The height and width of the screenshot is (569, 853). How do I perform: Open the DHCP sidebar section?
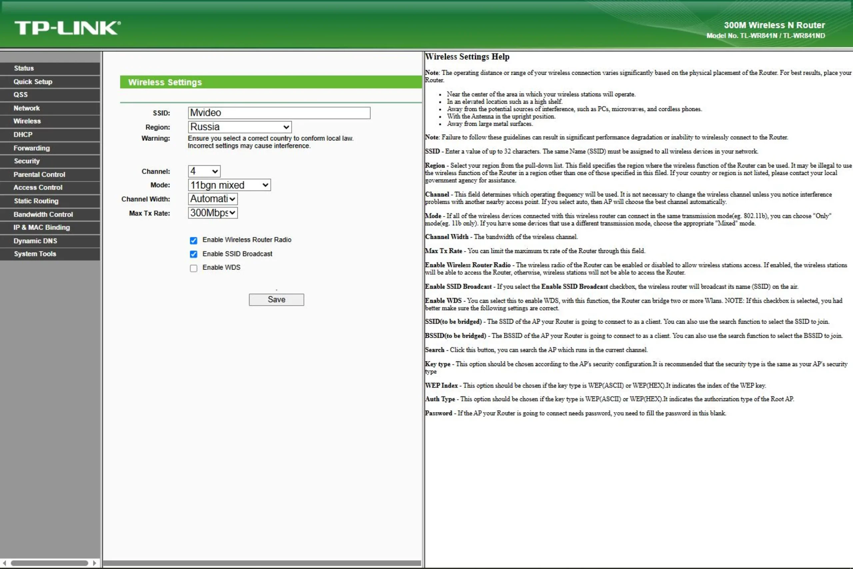23,135
